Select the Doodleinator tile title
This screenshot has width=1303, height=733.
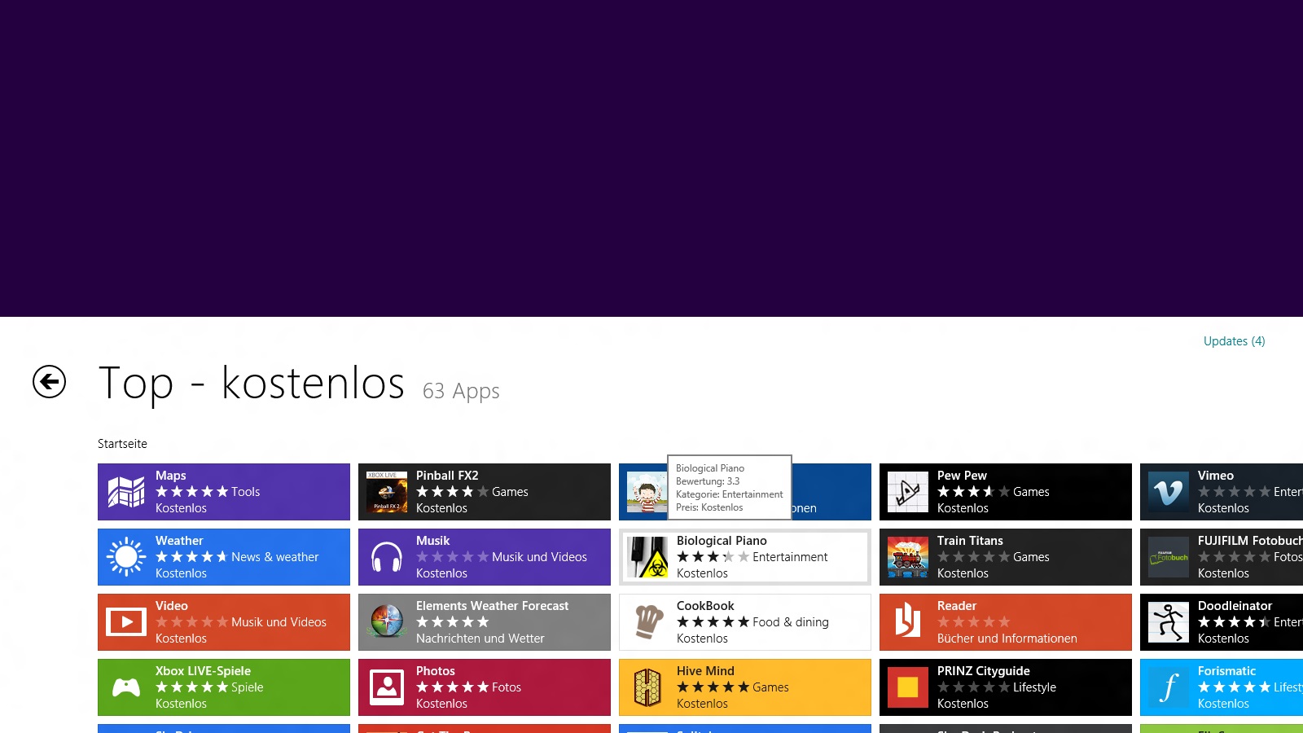point(1235,606)
